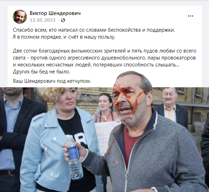Click the line starting 'света - против одного'
Image resolution: width=209 pixels, height=192 pixels.
click(x=104, y=58)
